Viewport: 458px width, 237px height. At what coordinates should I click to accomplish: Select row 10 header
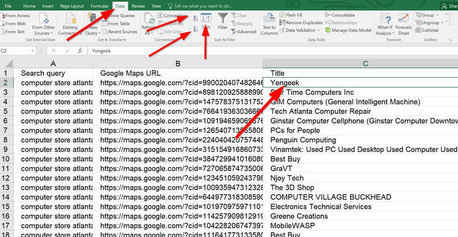click(x=7, y=159)
